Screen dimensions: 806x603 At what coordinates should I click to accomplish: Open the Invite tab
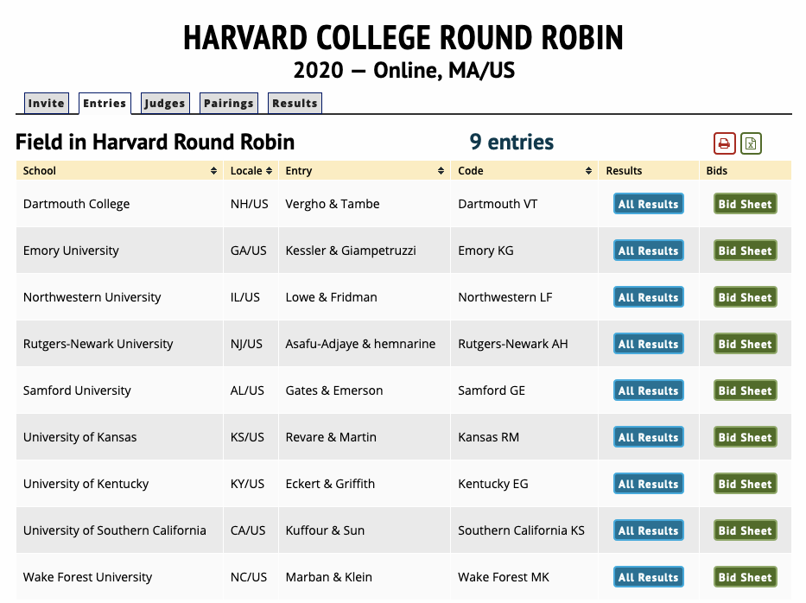click(x=47, y=103)
